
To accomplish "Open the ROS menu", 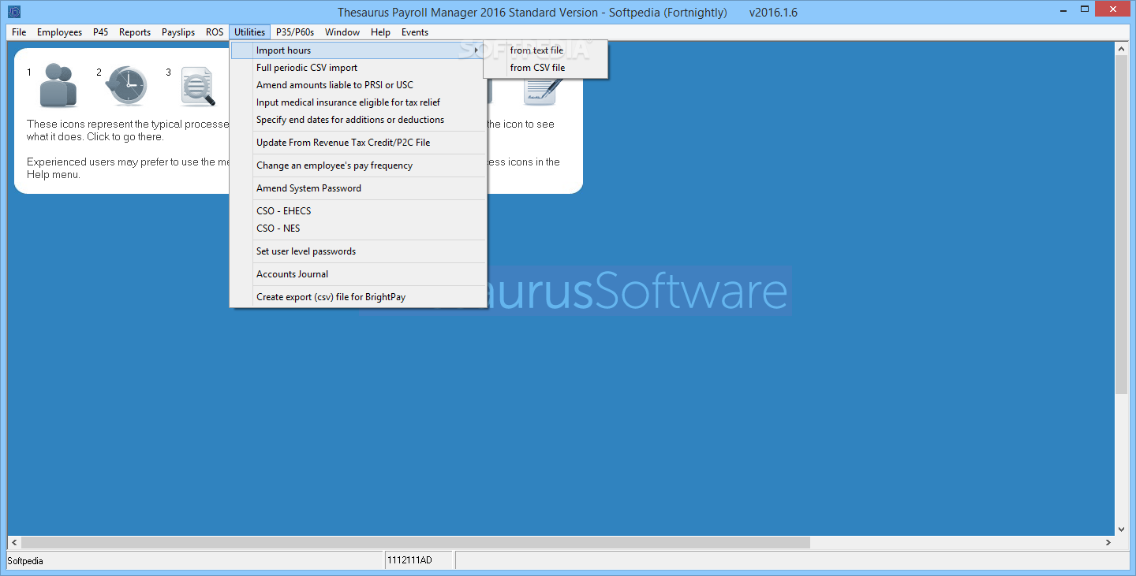I will click(x=215, y=32).
